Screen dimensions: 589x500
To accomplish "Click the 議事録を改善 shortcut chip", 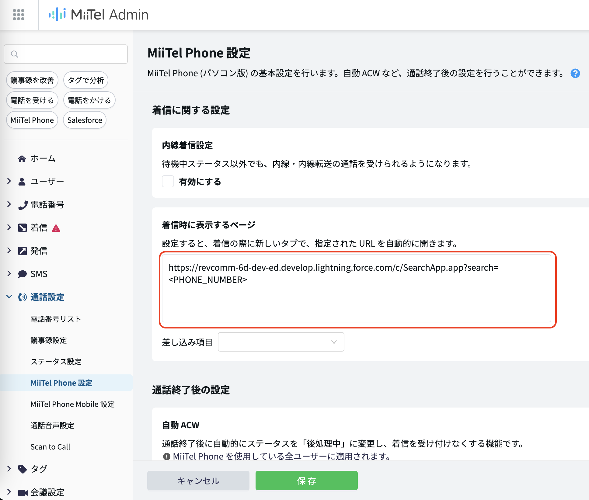I will (x=32, y=80).
